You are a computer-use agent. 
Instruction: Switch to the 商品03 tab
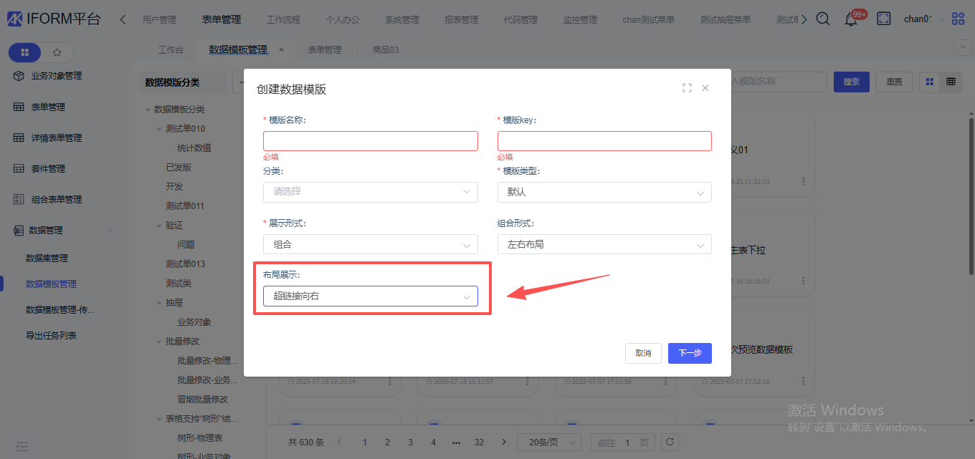[386, 50]
